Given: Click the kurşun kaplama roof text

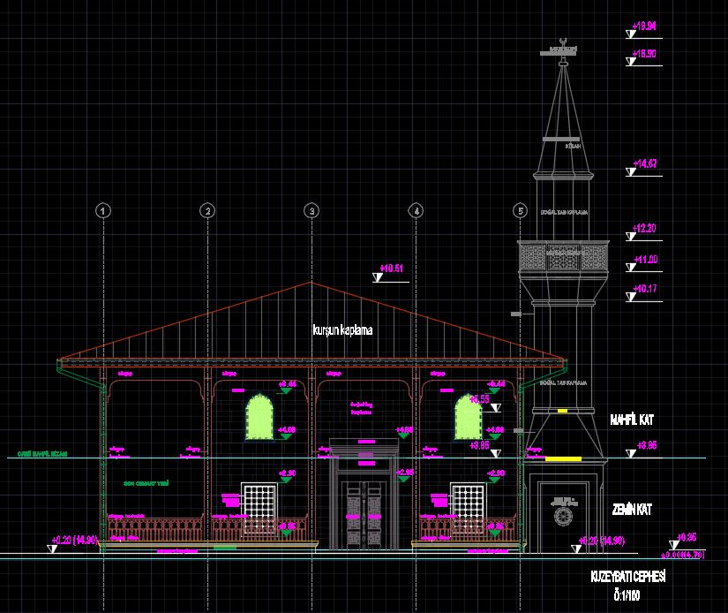Looking at the screenshot, I should (x=342, y=330).
